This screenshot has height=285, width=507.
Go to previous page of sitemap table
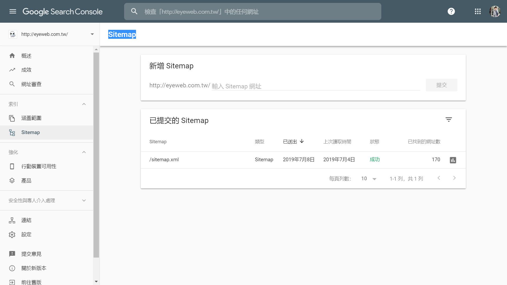pyautogui.click(x=439, y=178)
